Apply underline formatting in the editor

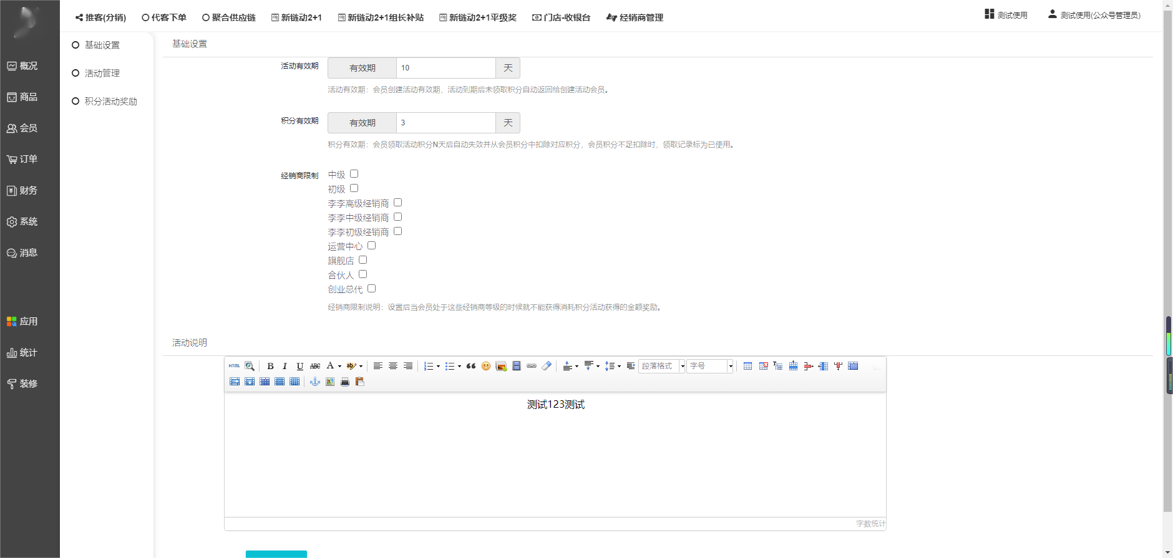(x=299, y=366)
